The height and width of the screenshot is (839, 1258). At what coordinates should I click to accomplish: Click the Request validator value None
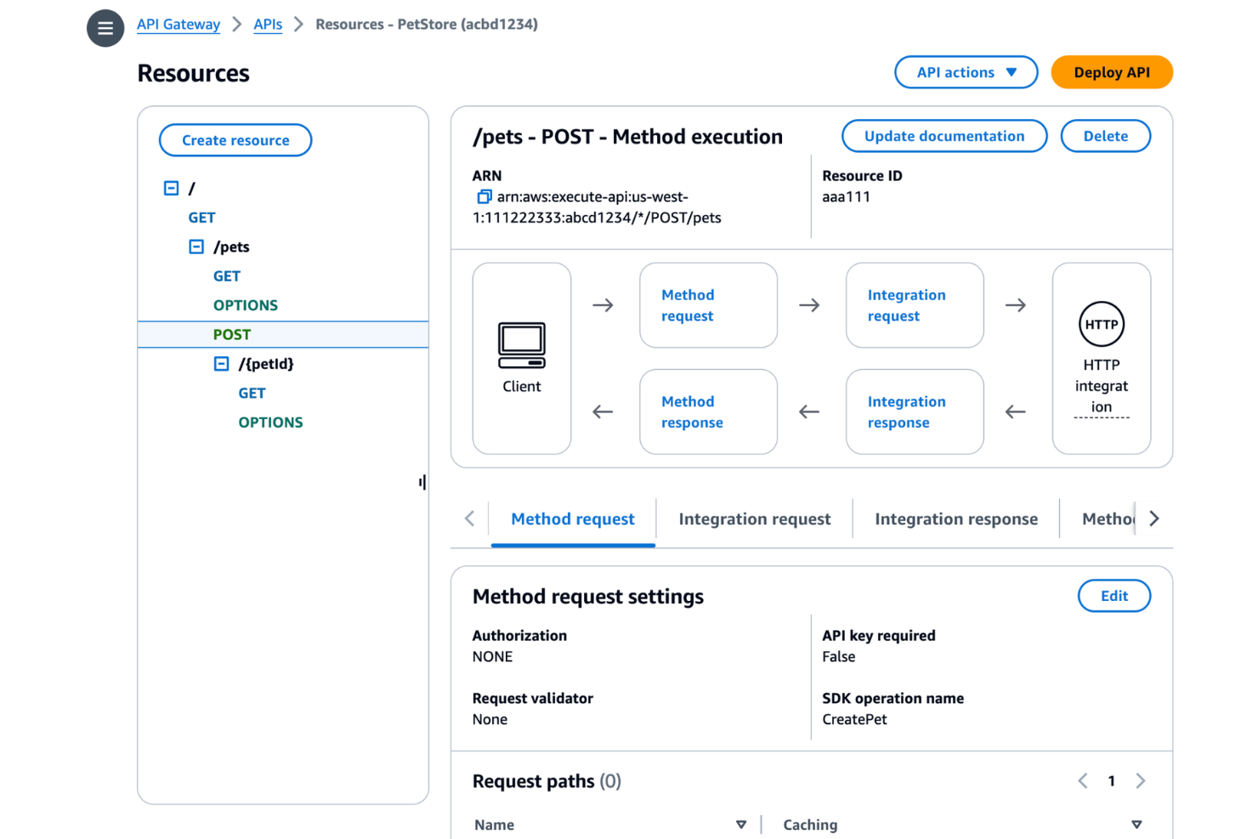coord(490,719)
